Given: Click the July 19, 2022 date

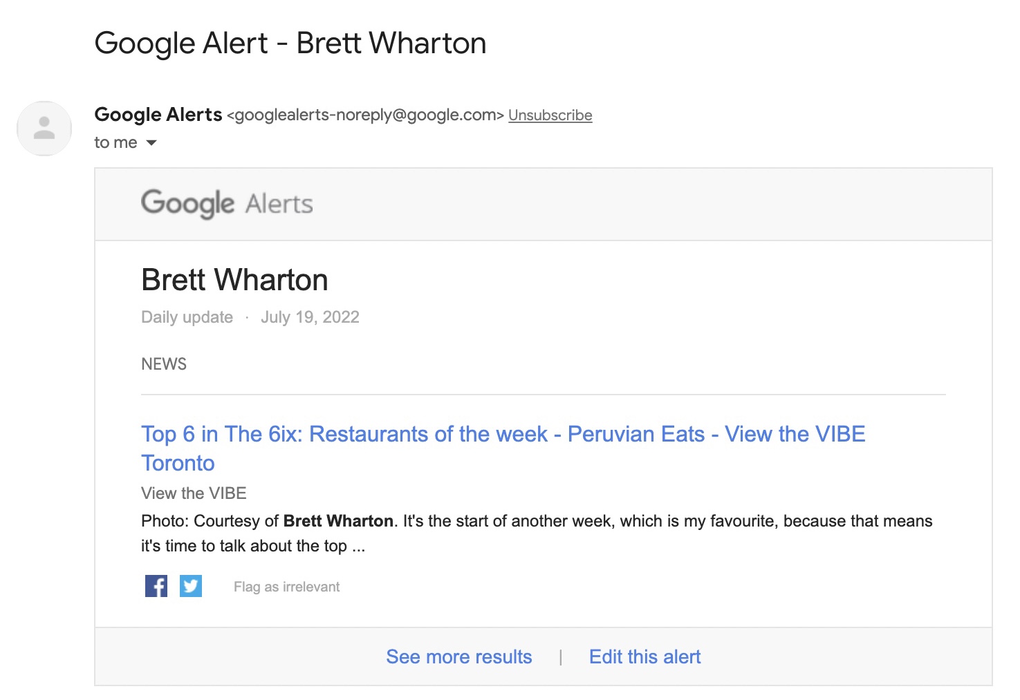Looking at the screenshot, I should click(310, 317).
